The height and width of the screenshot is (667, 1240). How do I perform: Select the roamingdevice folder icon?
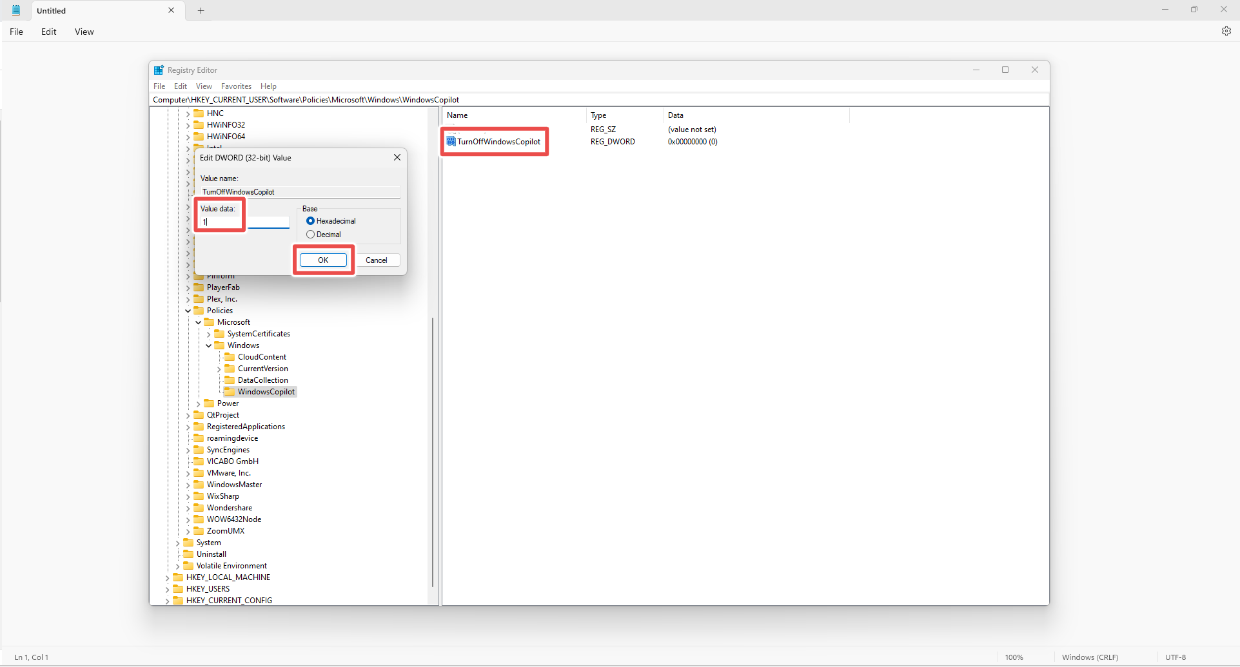(x=199, y=438)
